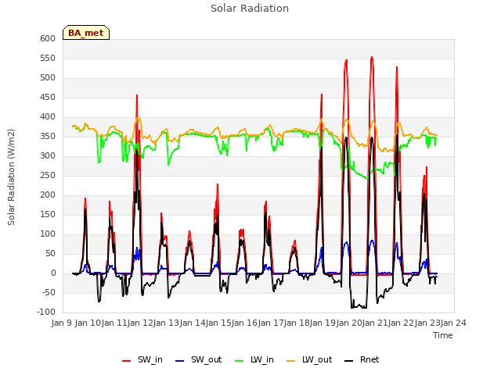Click the 0 y-axis tick label

click(53, 273)
